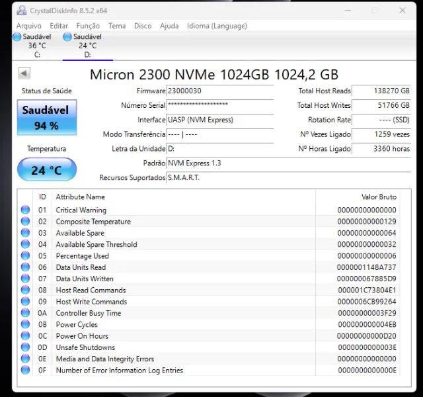
Task: Click the status orb for Percentage Used
Action: pos(25,255)
